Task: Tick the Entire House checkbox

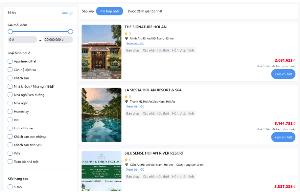Action: (x=10, y=128)
